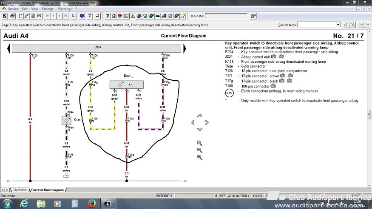The image size is (372, 209).
Task: Pan diagram left with left arrow
Action: 193,122
